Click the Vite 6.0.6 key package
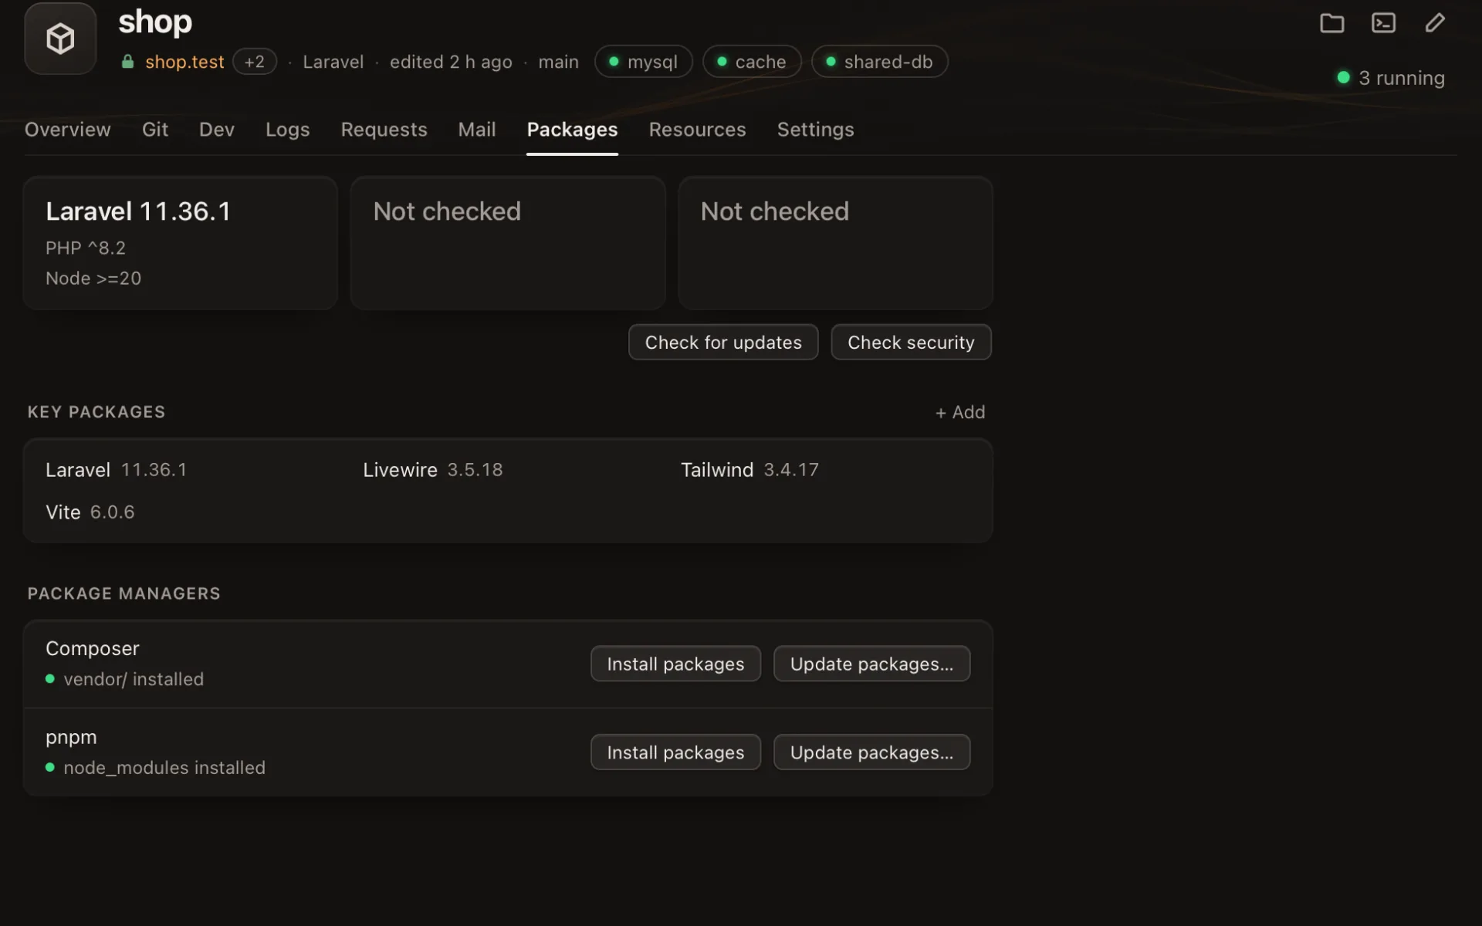This screenshot has height=926, width=1482. click(90, 512)
